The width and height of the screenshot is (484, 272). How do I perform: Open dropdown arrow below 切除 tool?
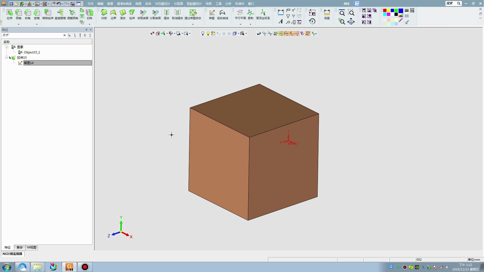coord(89,24)
